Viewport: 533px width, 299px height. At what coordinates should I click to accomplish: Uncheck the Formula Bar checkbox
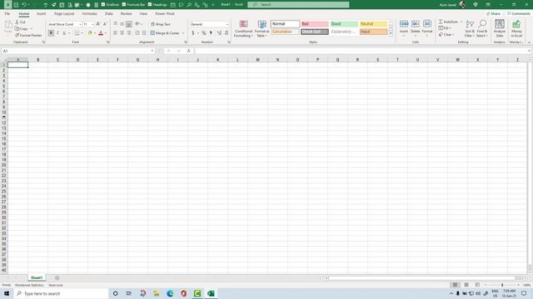pyautogui.click(x=124, y=4)
